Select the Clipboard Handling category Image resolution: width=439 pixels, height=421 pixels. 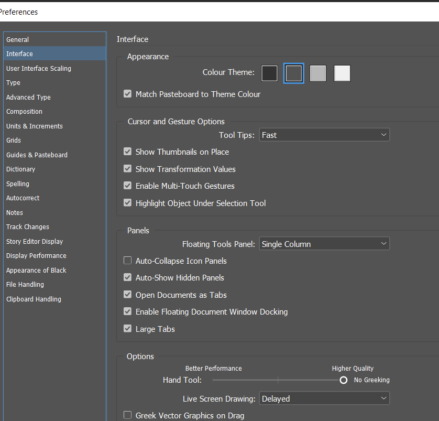coord(34,299)
